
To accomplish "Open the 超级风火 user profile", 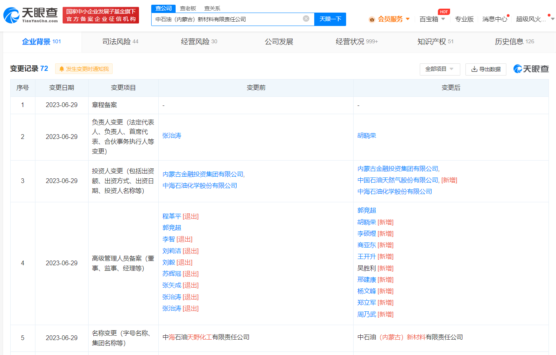I will (x=531, y=19).
